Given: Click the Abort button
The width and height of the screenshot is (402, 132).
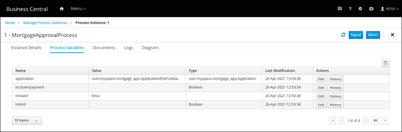Looking at the screenshot, I should [x=373, y=35].
